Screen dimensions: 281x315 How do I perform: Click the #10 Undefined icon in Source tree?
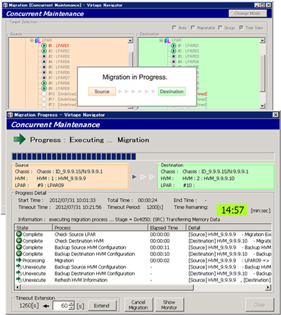(44, 94)
